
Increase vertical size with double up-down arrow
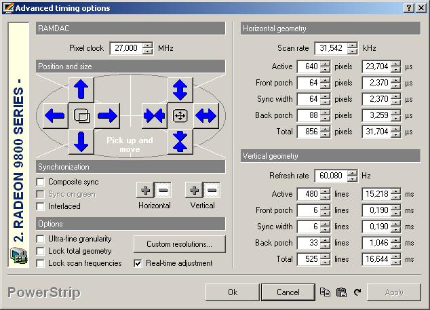point(180,90)
